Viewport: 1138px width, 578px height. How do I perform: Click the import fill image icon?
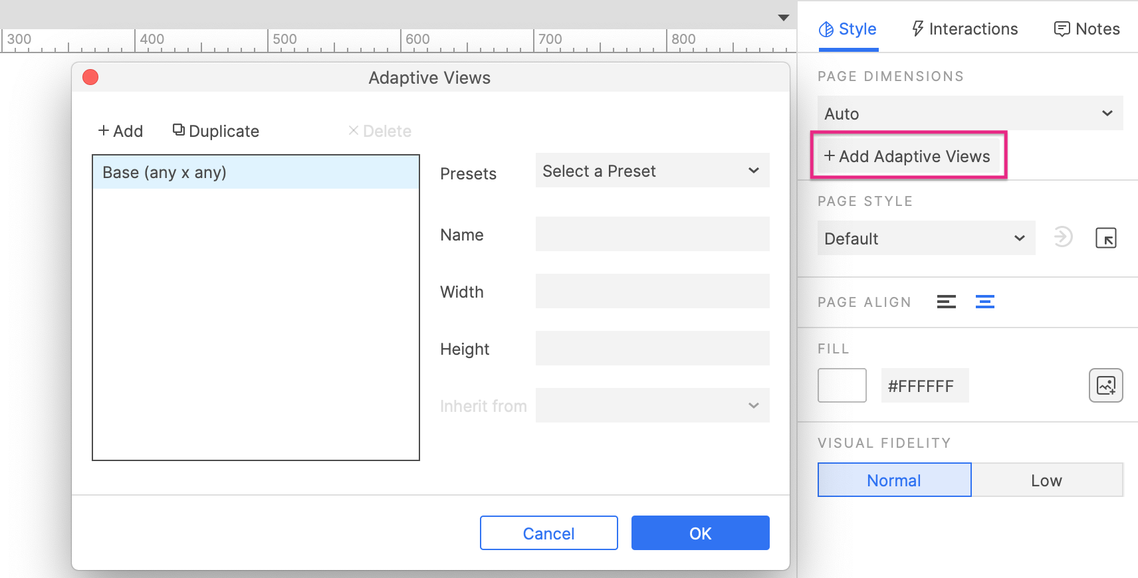click(1105, 385)
